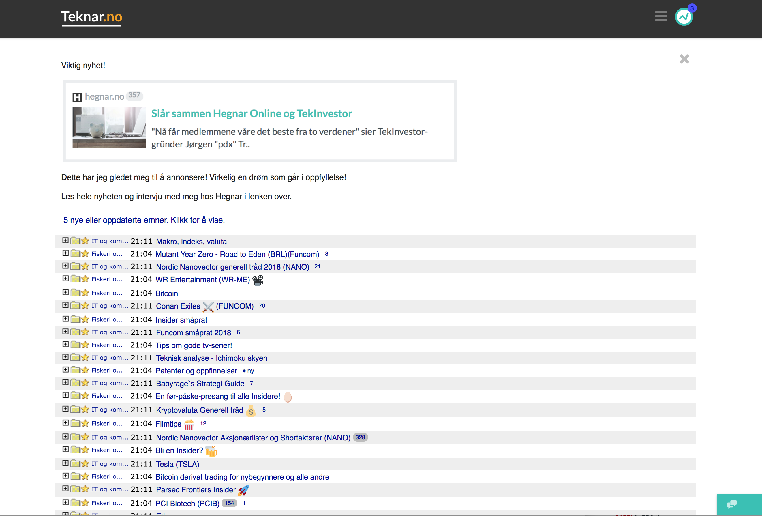Toggle star on Nordic Nanovector generell tråd
This screenshot has width=762, height=516.
click(85, 266)
